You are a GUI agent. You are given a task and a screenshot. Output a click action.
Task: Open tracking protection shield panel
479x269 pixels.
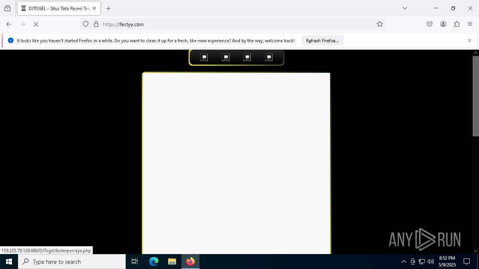pos(86,24)
